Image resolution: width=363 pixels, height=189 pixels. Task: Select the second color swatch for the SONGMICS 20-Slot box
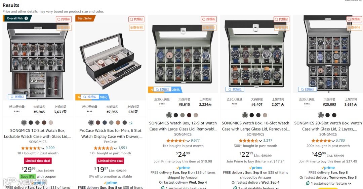click(327, 115)
